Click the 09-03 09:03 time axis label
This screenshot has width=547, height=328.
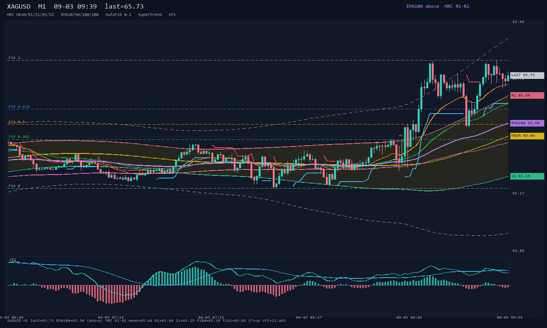click(409, 317)
